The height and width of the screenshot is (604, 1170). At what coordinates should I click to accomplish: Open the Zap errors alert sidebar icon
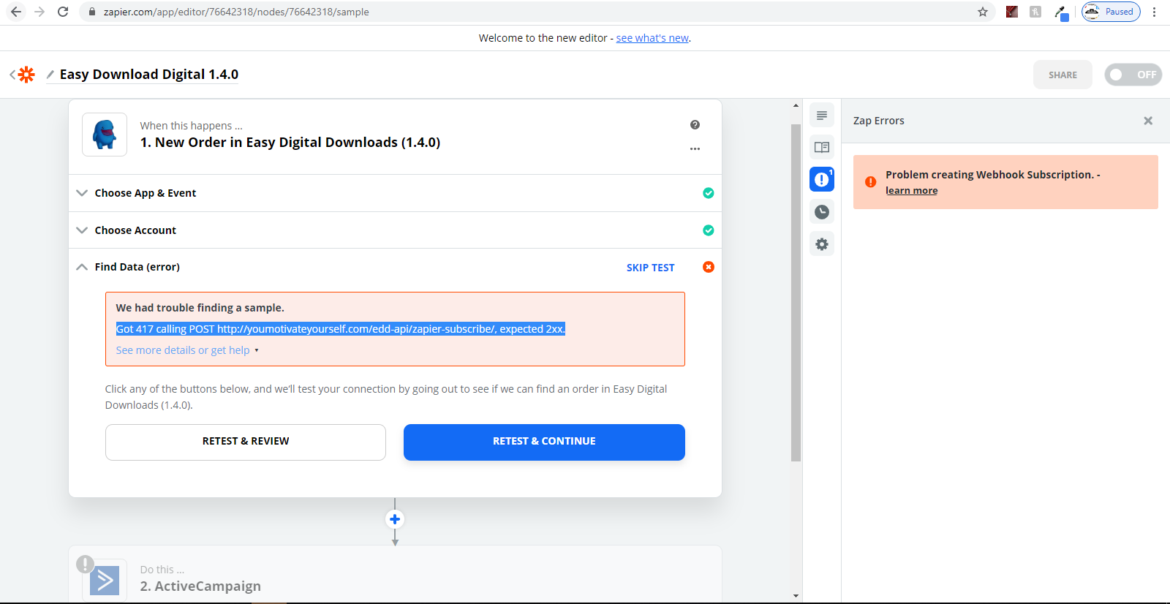click(822, 179)
